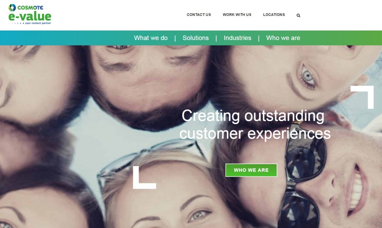This screenshot has height=228, width=382.
Task: Click the green WHO WE ARE button
Action: [251, 170]
